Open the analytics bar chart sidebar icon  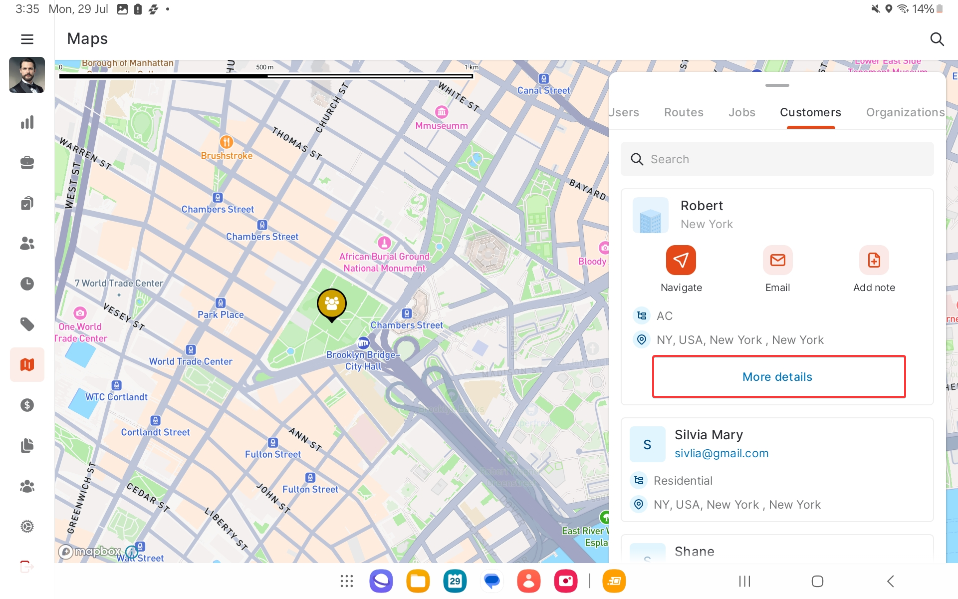tap(27, 122)
